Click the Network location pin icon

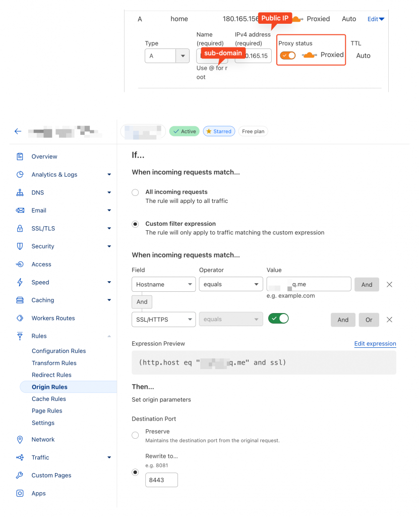tap(20, 440)
